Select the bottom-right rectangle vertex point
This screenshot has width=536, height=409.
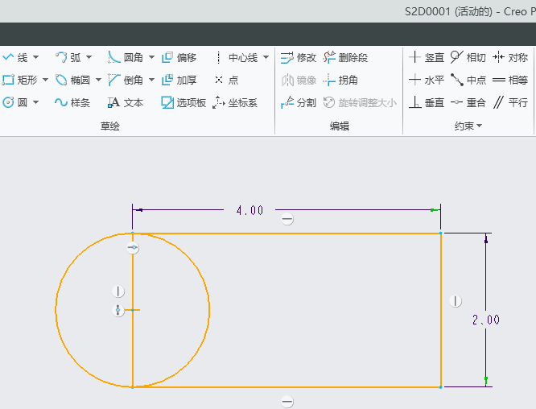(441, 387)
